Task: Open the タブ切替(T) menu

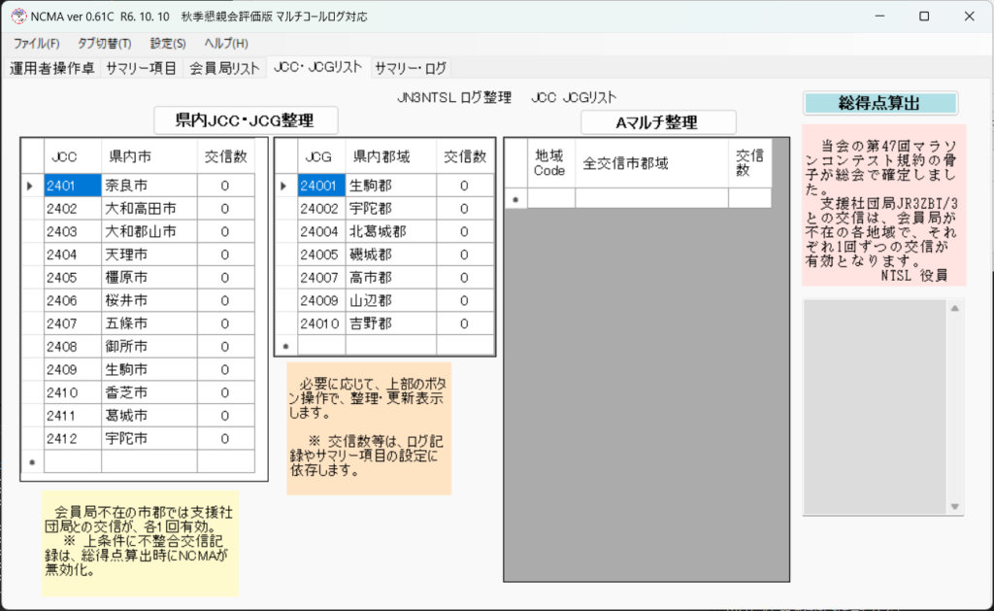Action: pyautogui.click(x=104, y=44)
